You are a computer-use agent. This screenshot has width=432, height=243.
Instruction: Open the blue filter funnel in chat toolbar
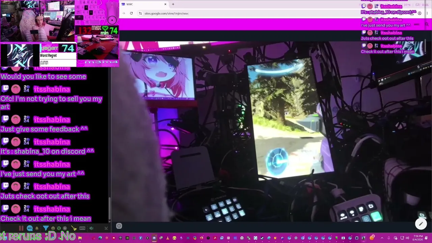tap(46, 228)
